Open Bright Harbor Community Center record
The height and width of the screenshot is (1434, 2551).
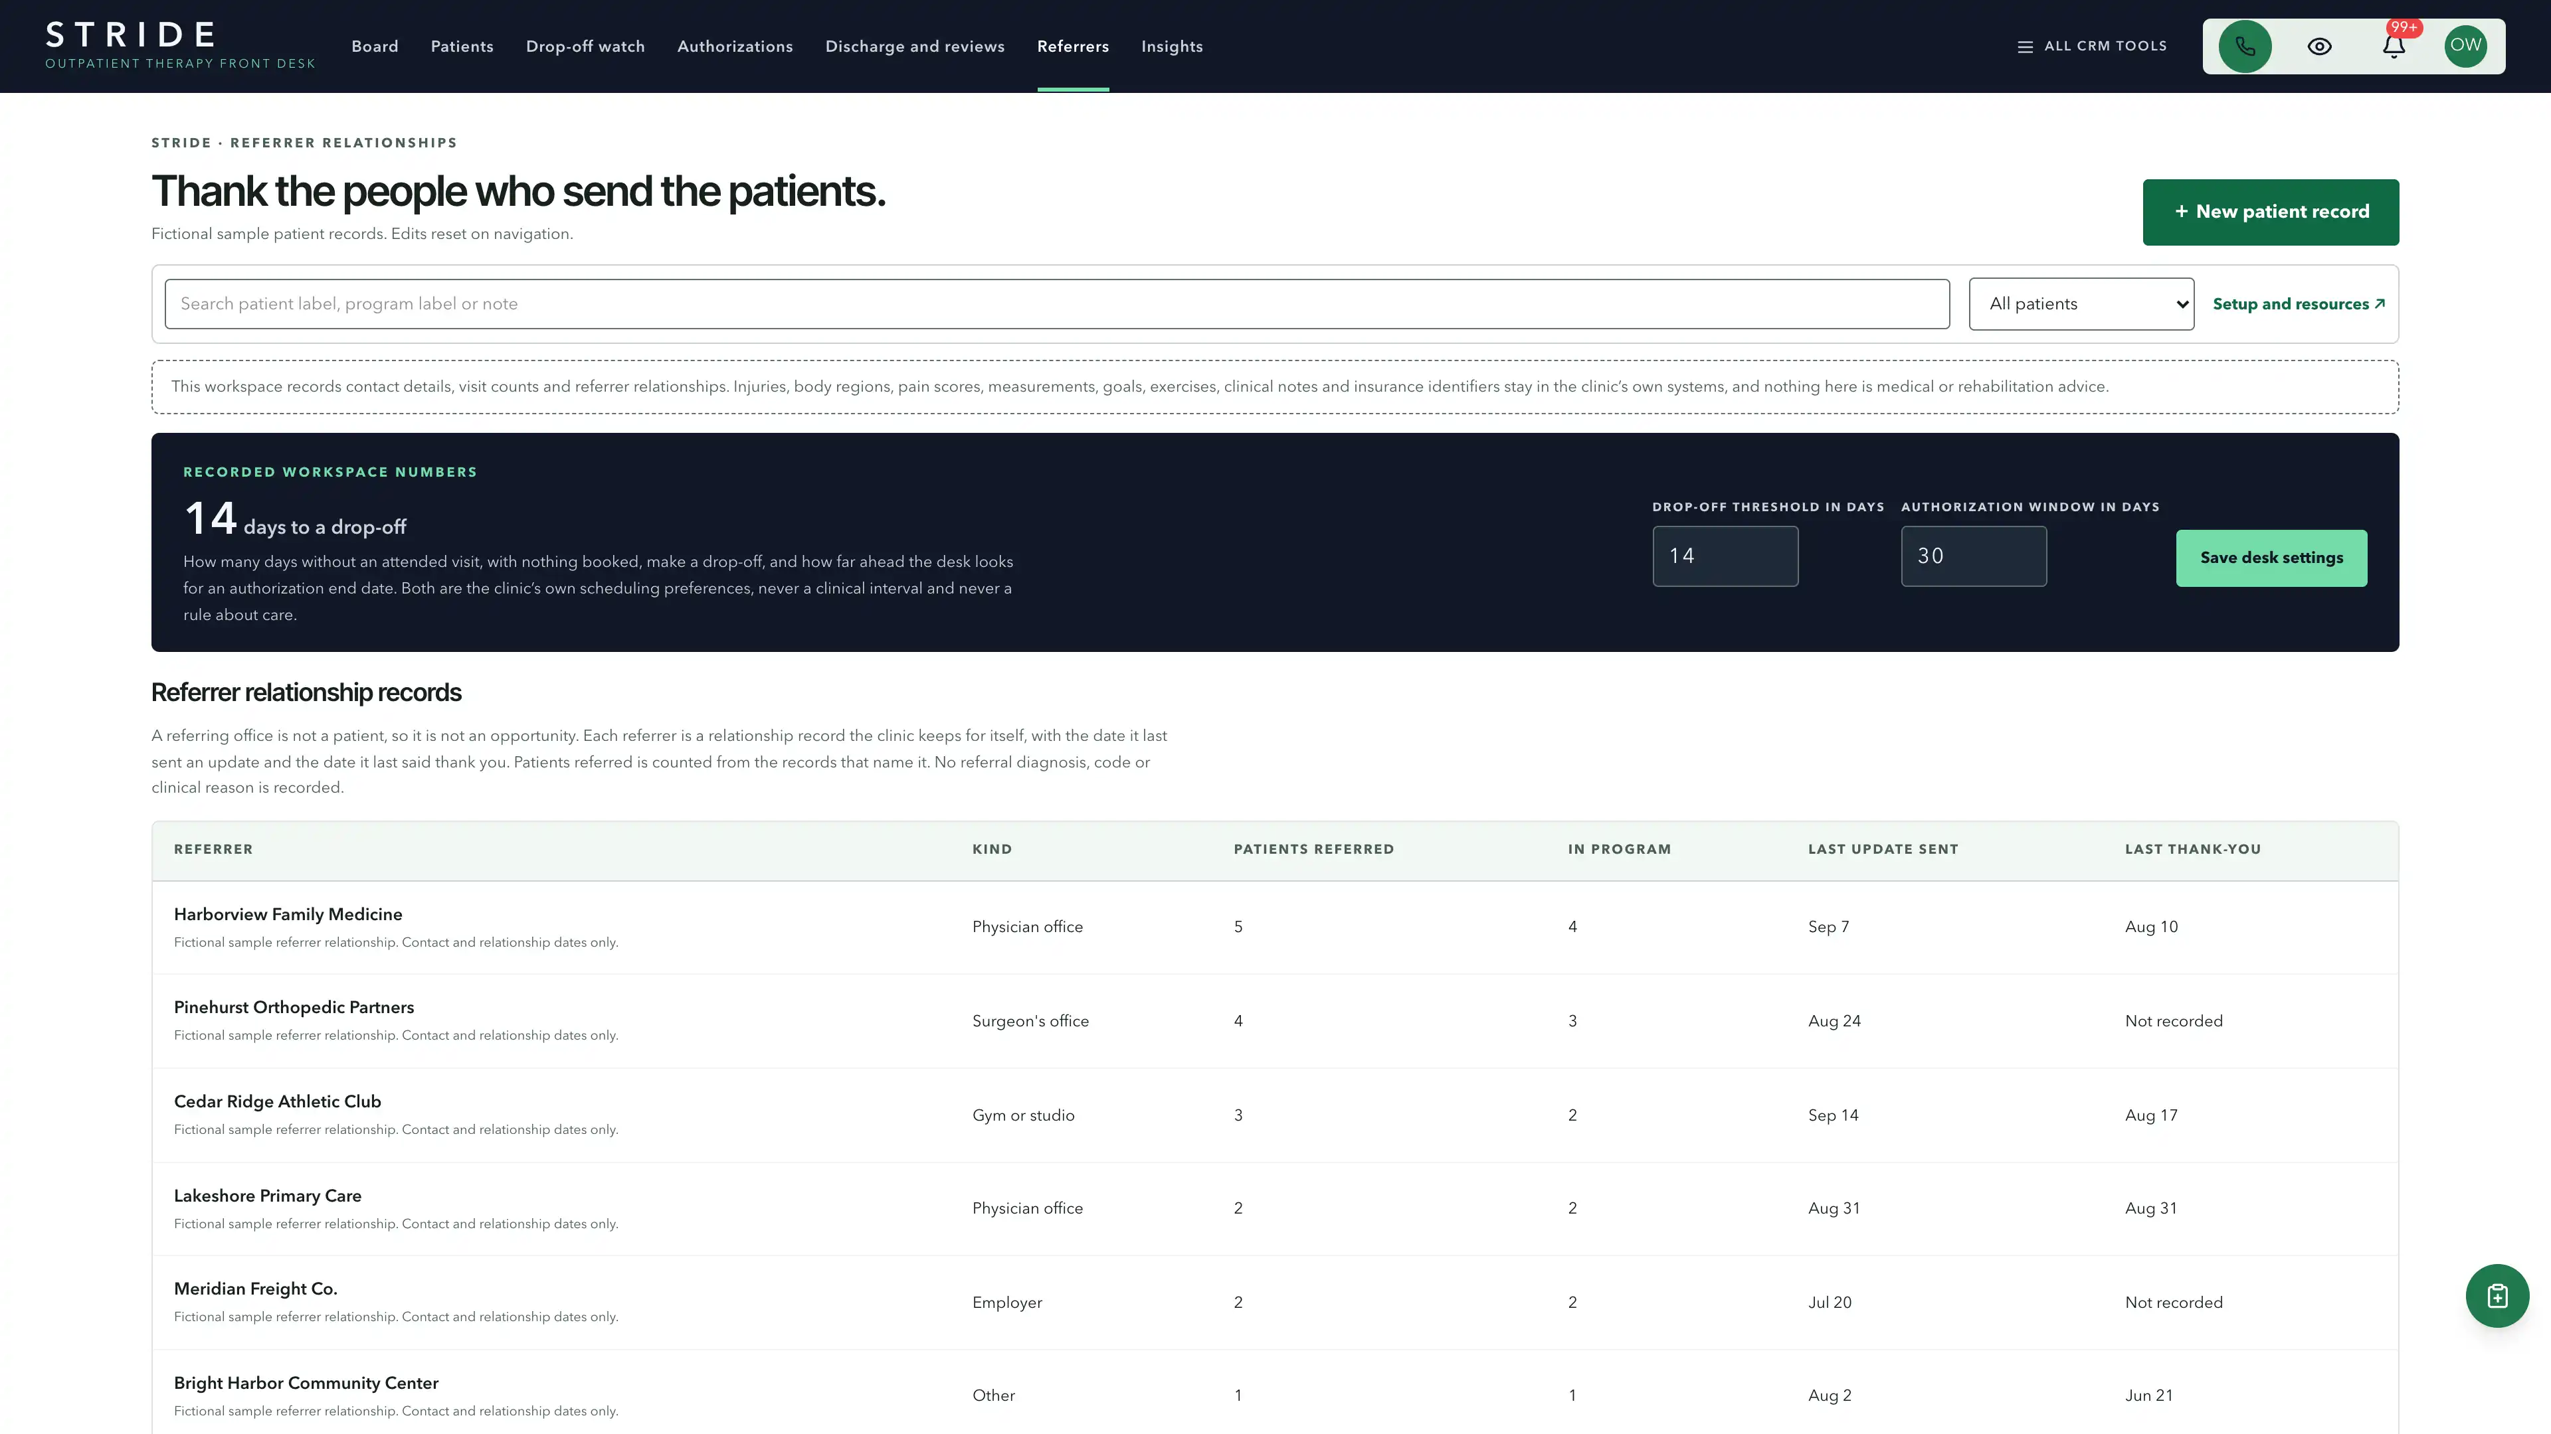coord(306,1382)
